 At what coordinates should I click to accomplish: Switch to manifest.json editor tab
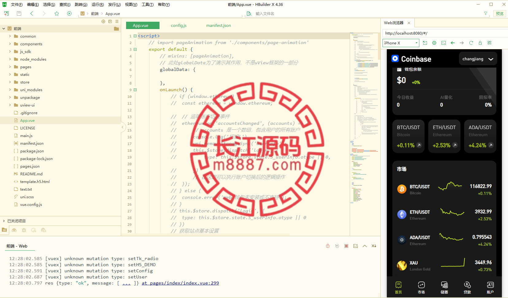click(218, 25)
